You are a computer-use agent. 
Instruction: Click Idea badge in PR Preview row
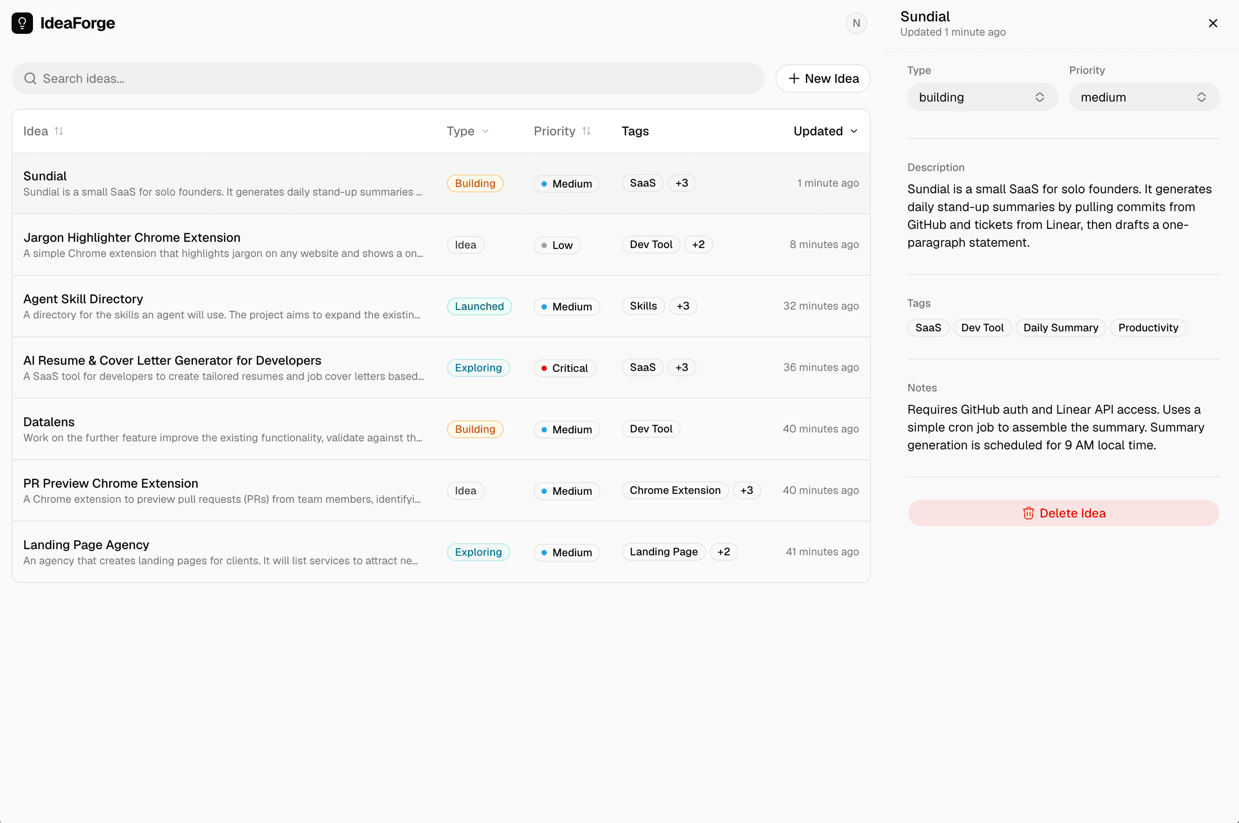pos(465,491)
